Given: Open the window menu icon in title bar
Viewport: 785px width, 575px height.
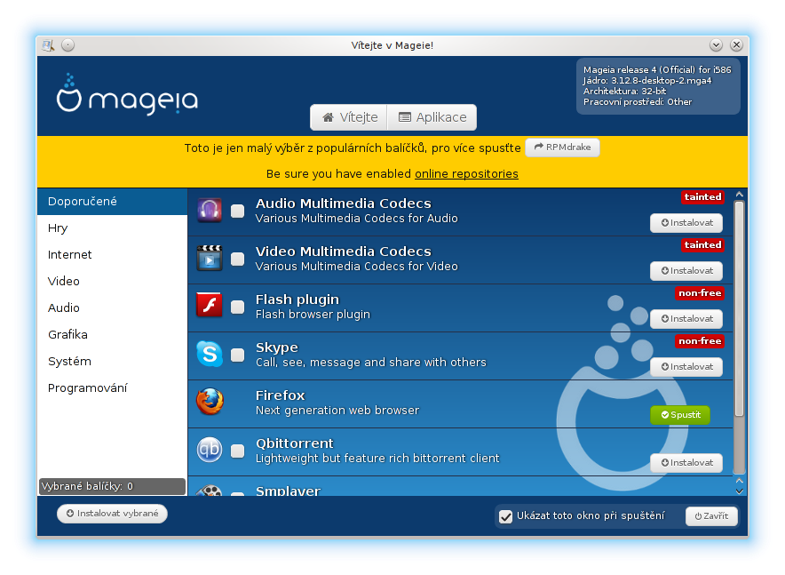Looking at the screenshot, I should tap(48, 45).
